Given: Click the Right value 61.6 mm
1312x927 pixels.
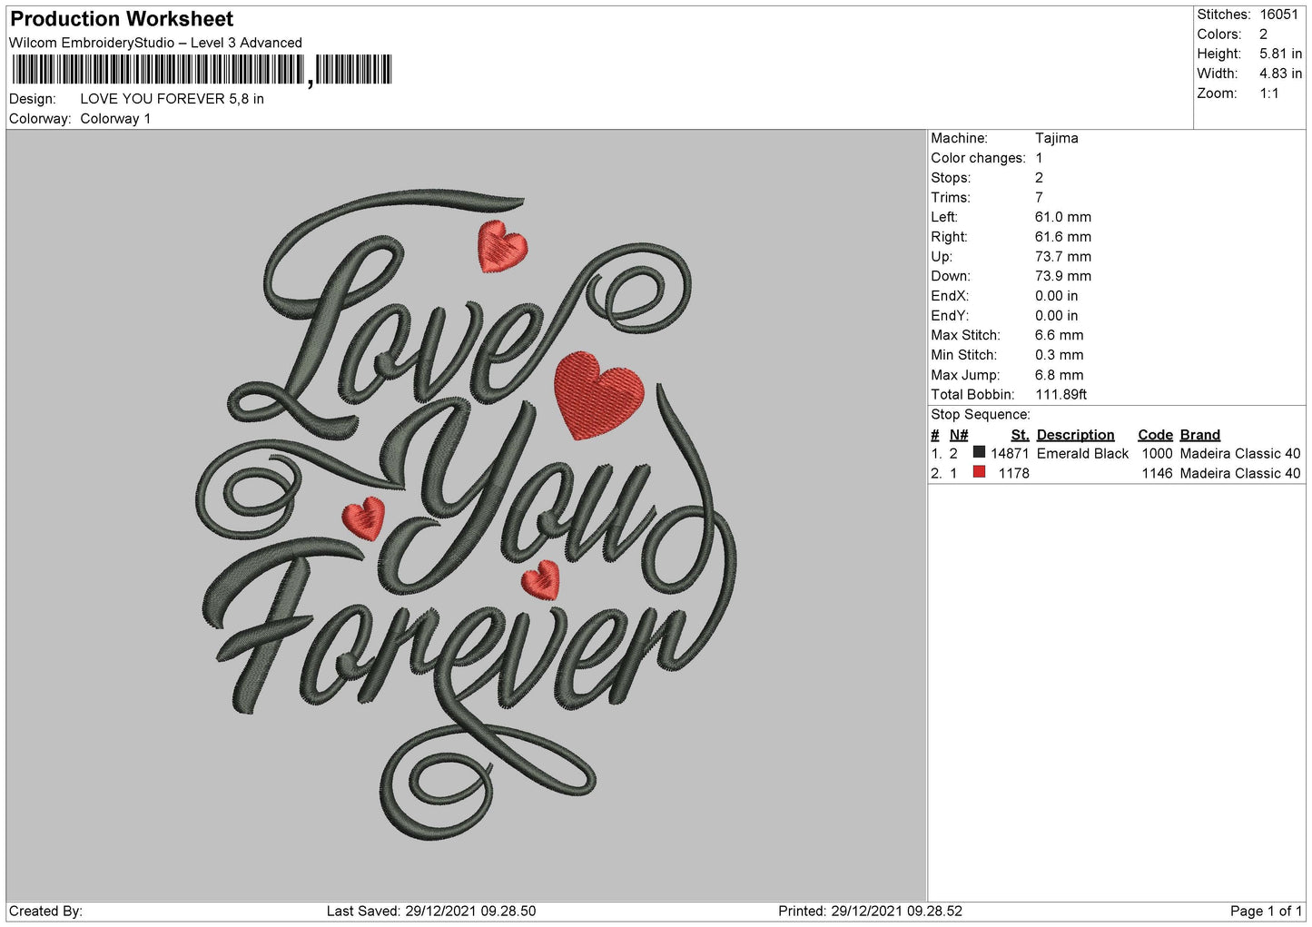Looking at the screenshot, I should (1063, 237).
